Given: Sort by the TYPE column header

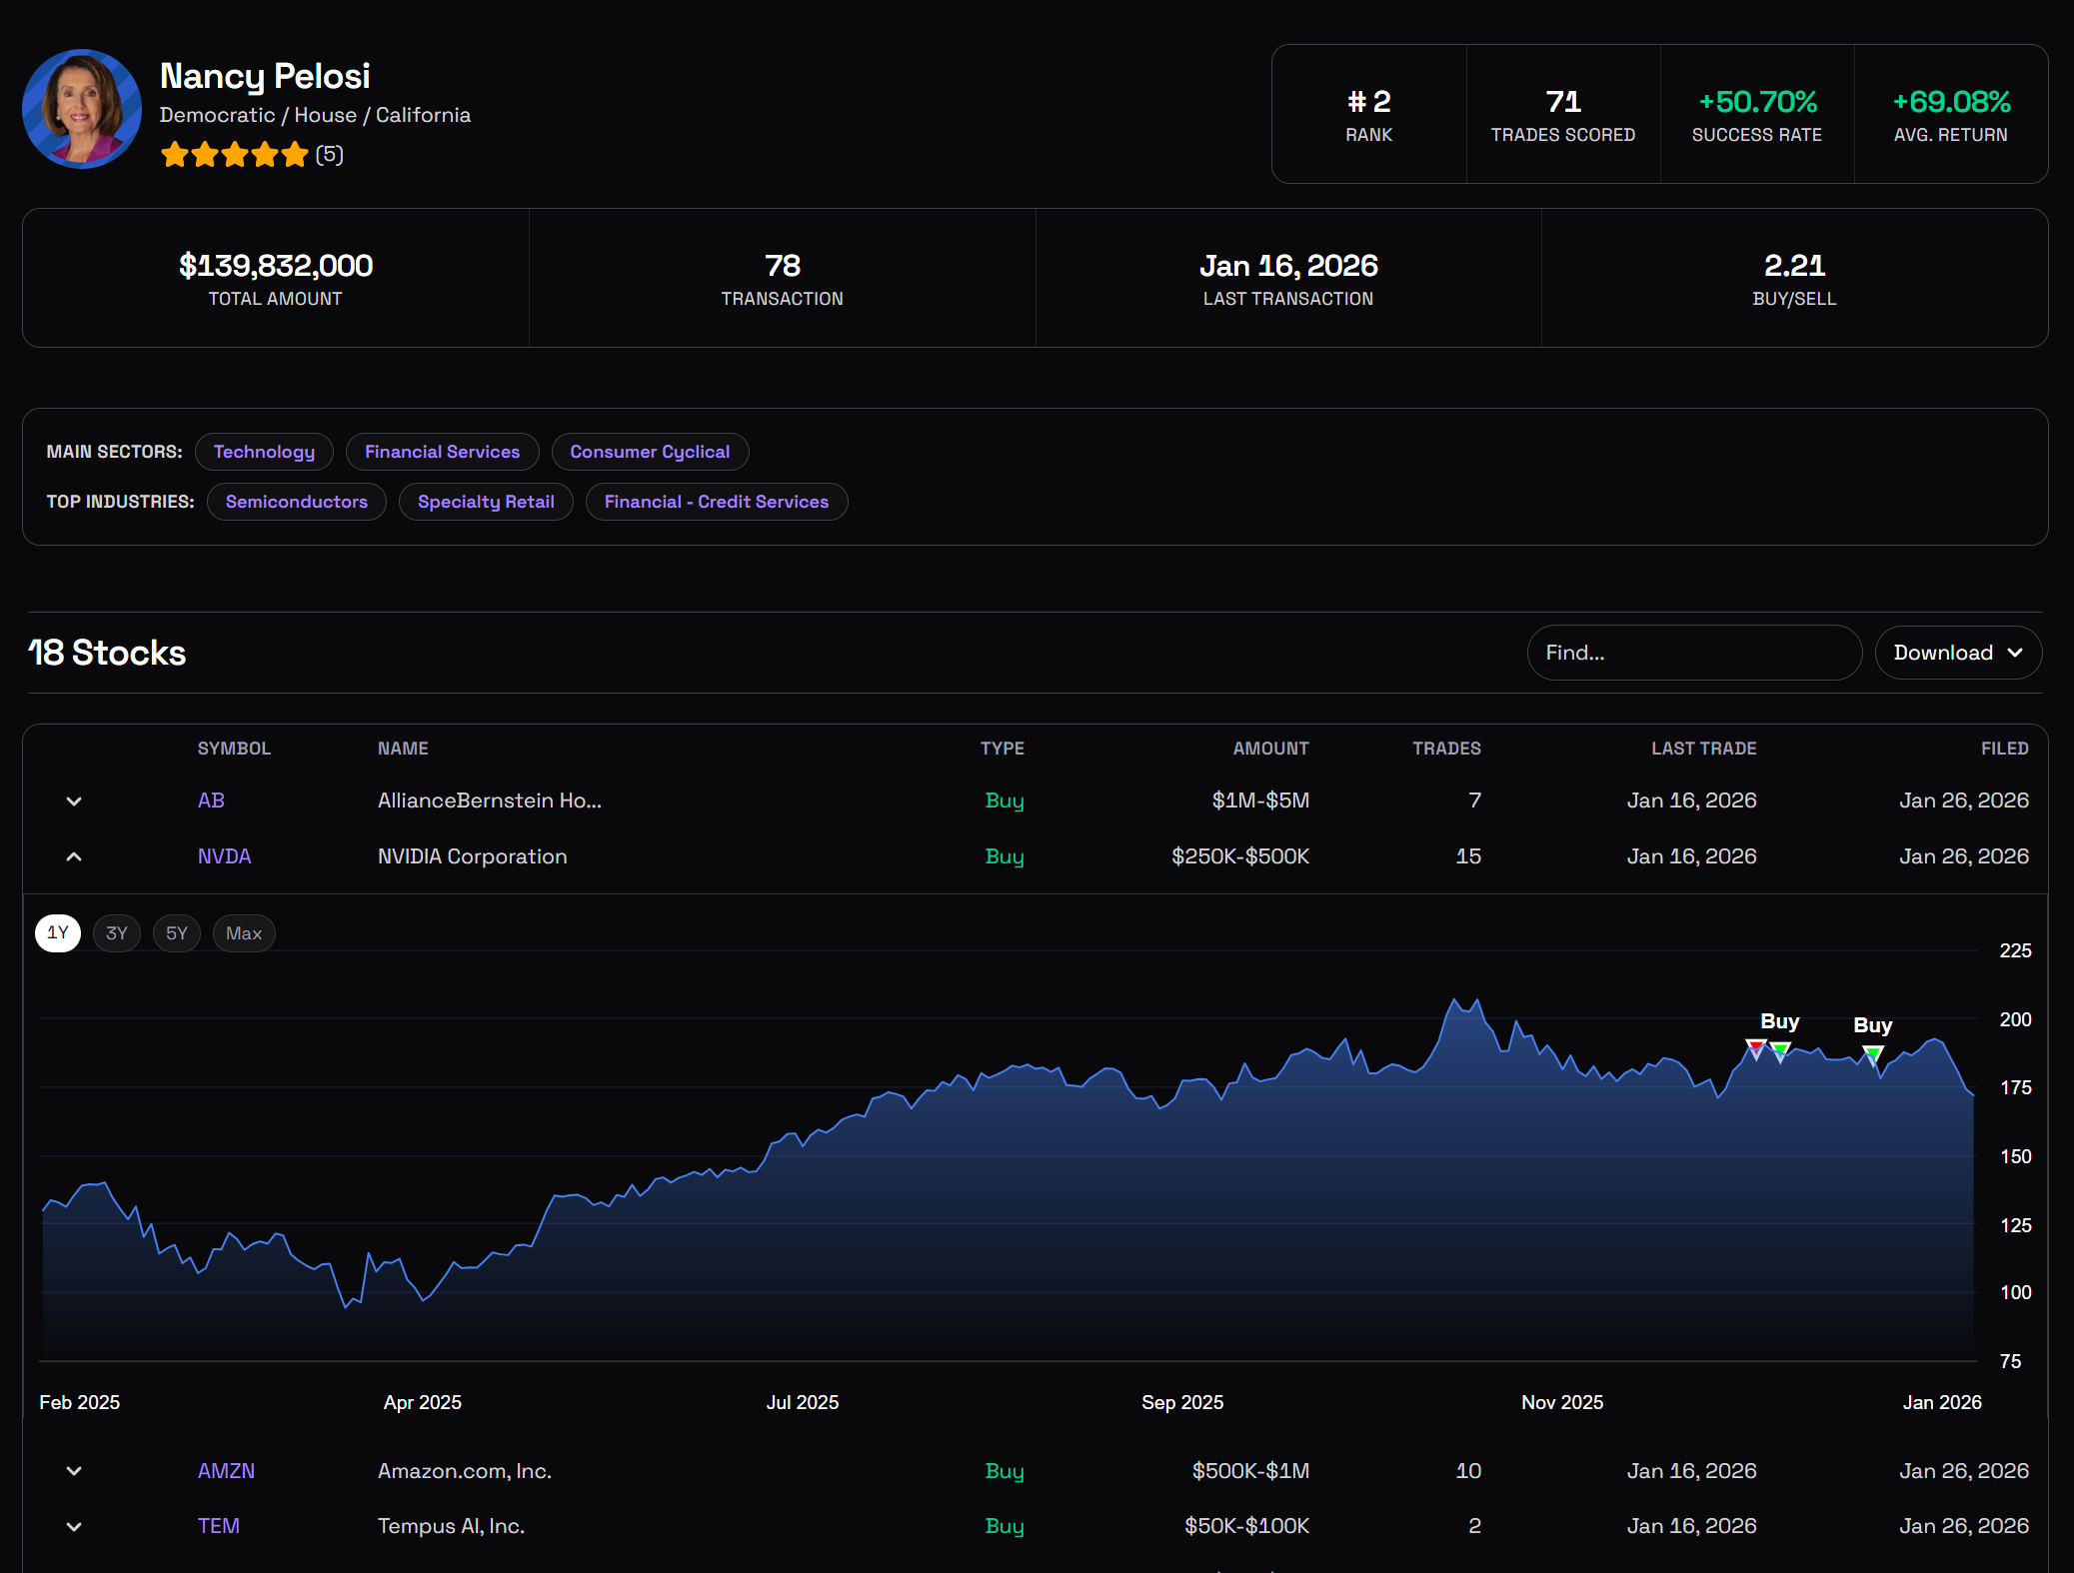Looking at the screenshot, I should [1002, 749].
